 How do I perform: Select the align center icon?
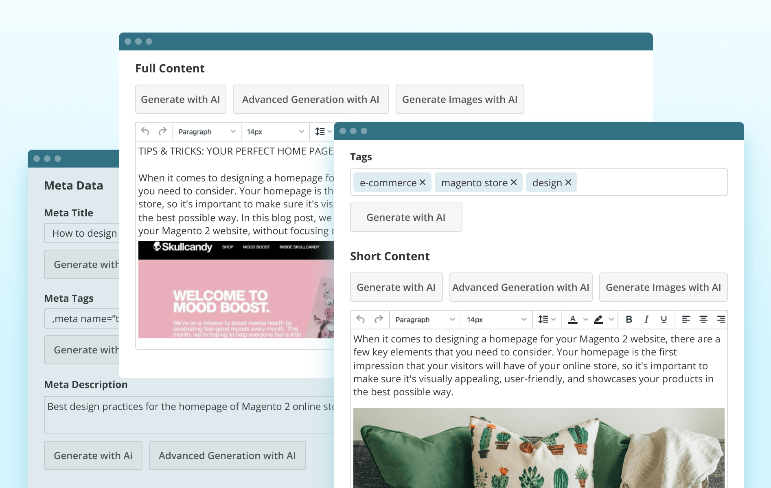703,320
